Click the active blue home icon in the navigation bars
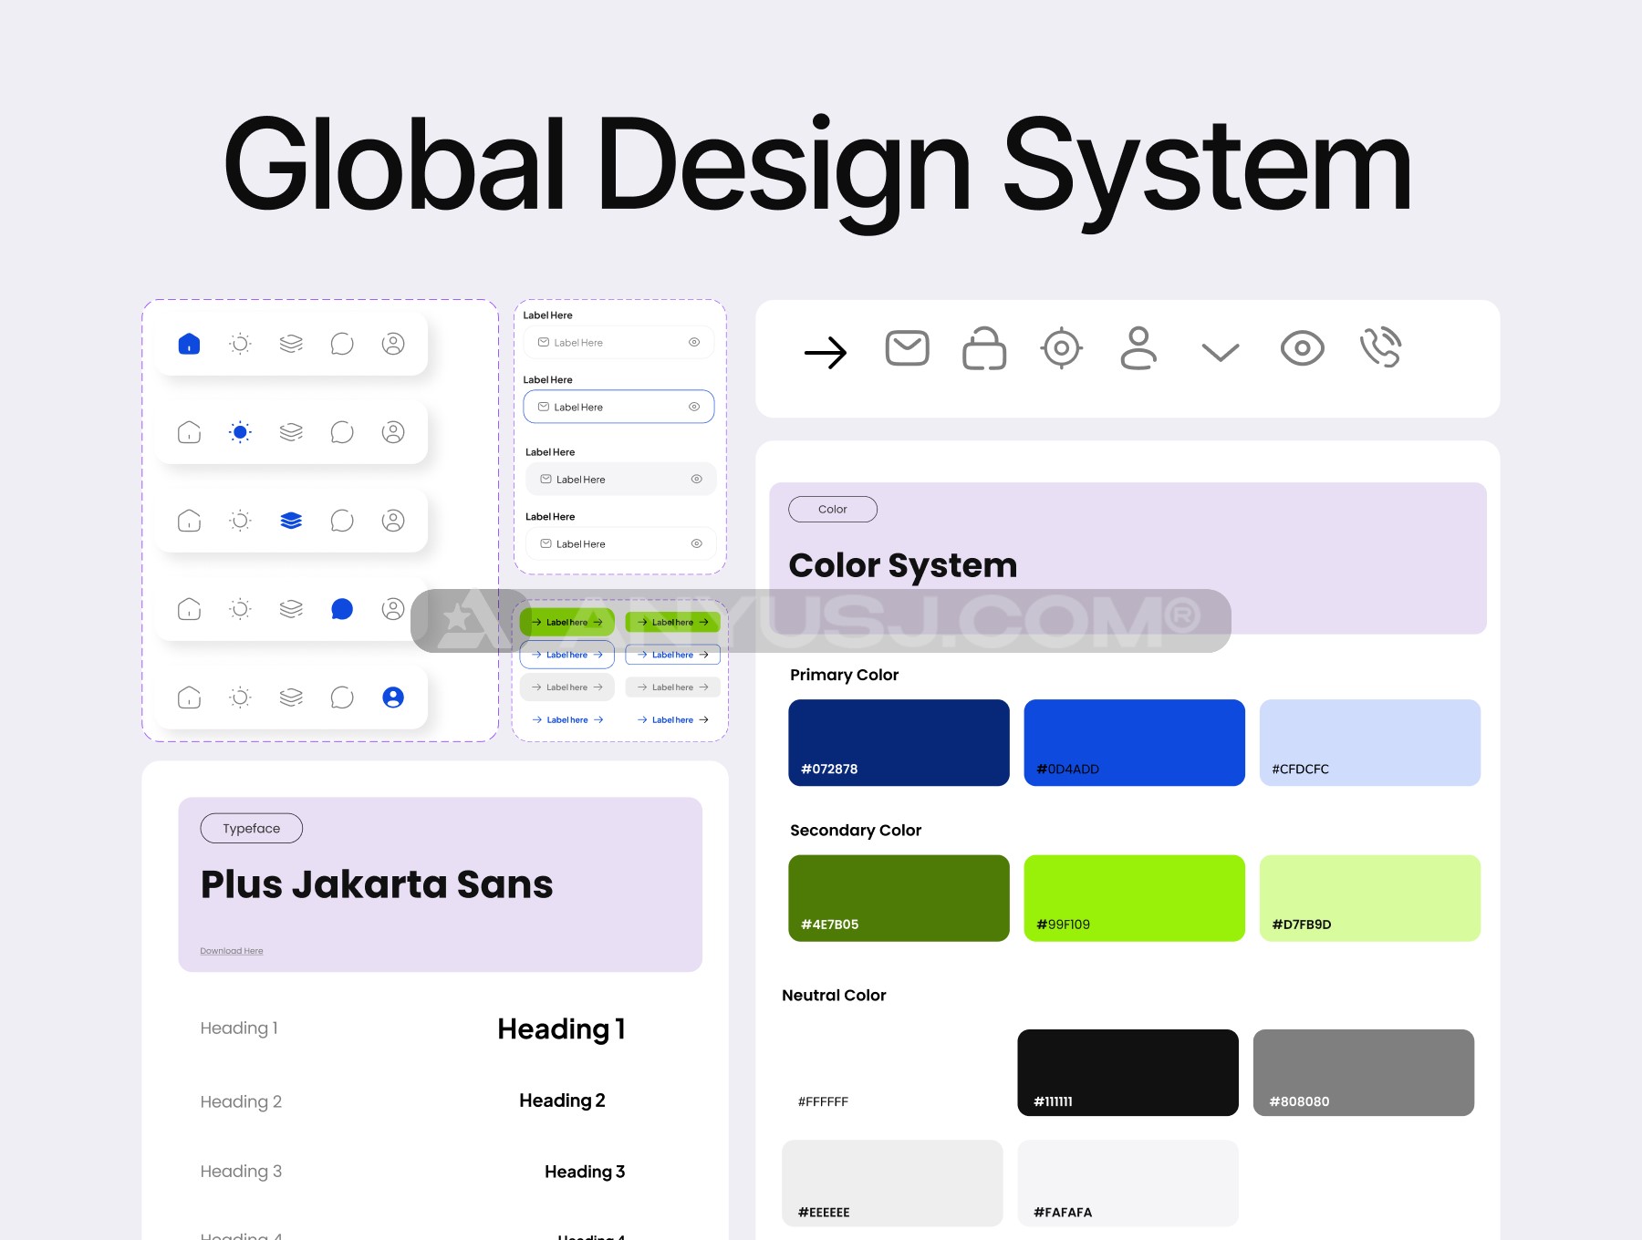This screenshot has height=1240, width=1642. pyautogui.click(x=189, y=344)
